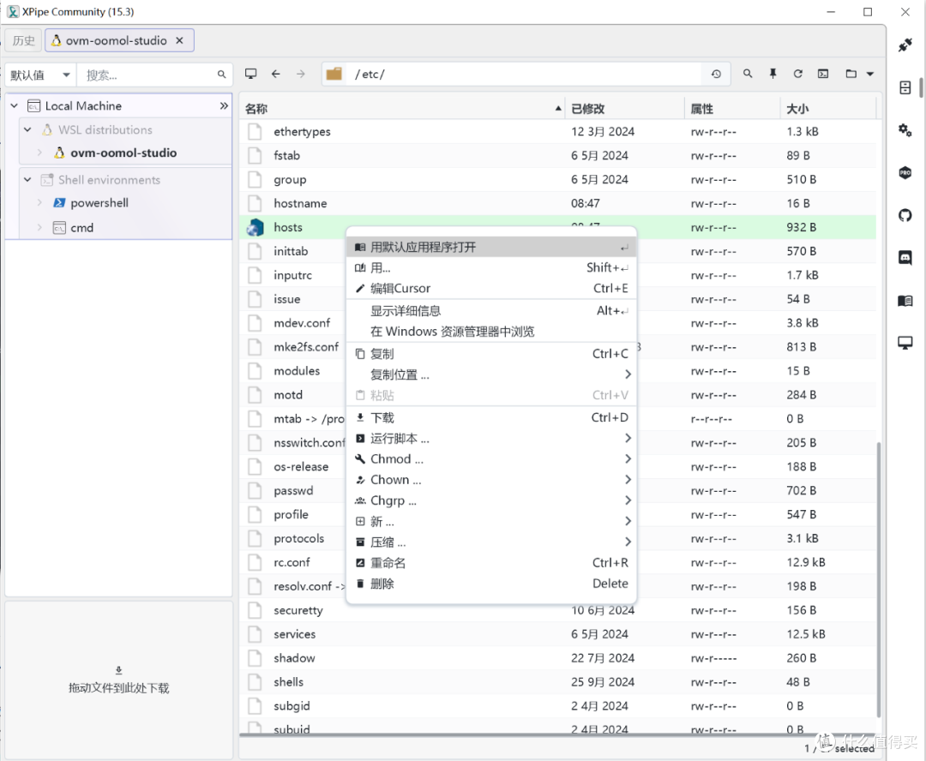Click the monitor icon in right sidebar
The width and height of the screenshot is (926, 761).
(x=905, y=343)
